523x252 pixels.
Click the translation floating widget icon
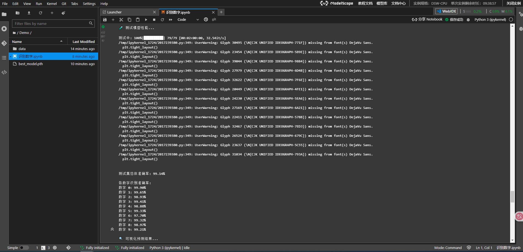519,216
